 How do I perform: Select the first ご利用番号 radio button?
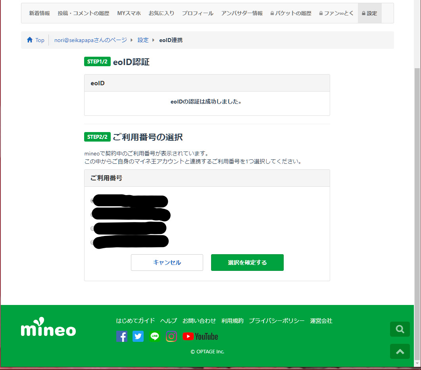92,201
